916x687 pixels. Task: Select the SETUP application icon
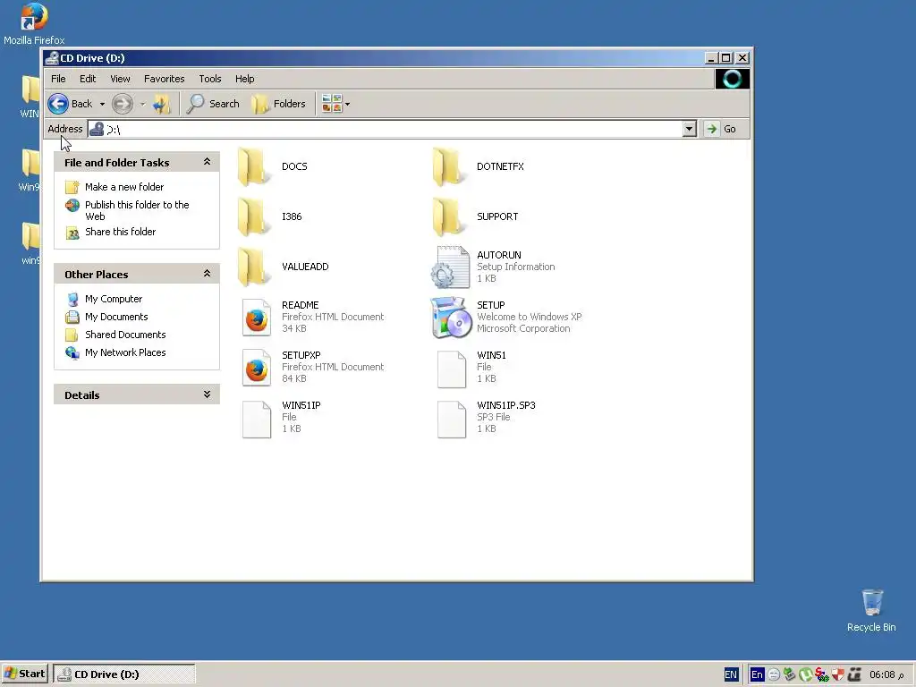[451, 318]
